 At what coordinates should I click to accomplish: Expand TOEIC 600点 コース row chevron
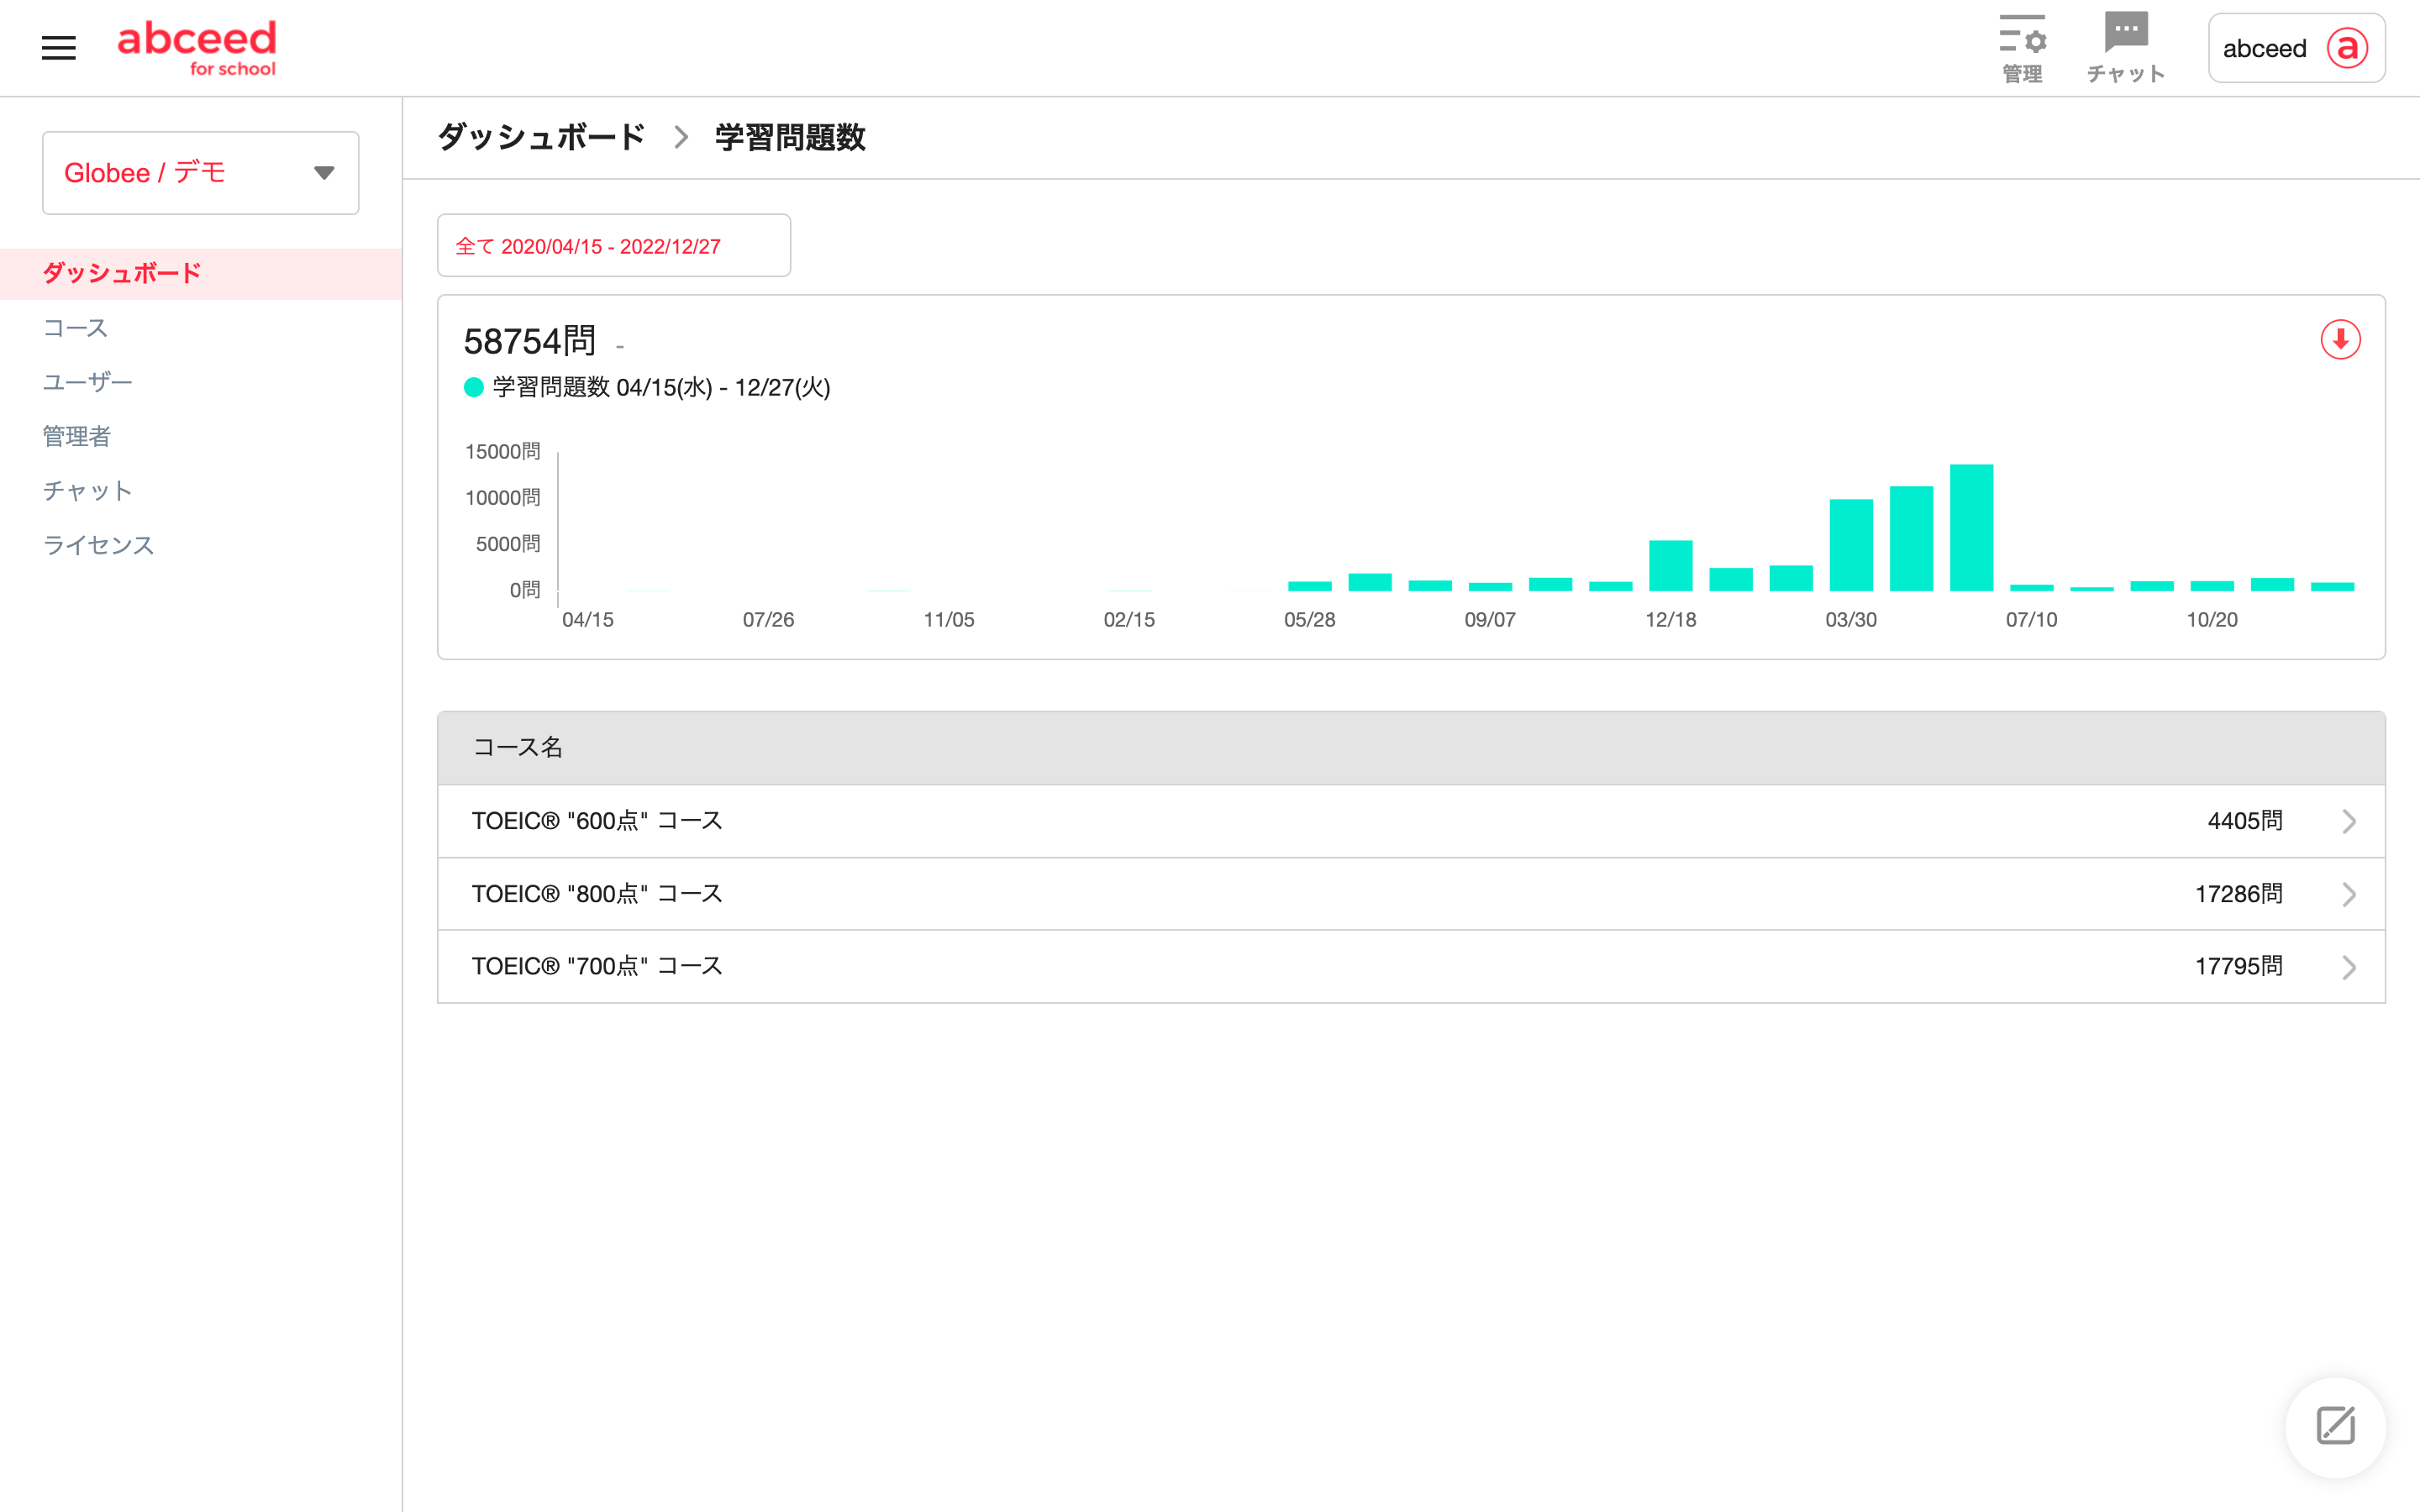[x=2349, y=821]
